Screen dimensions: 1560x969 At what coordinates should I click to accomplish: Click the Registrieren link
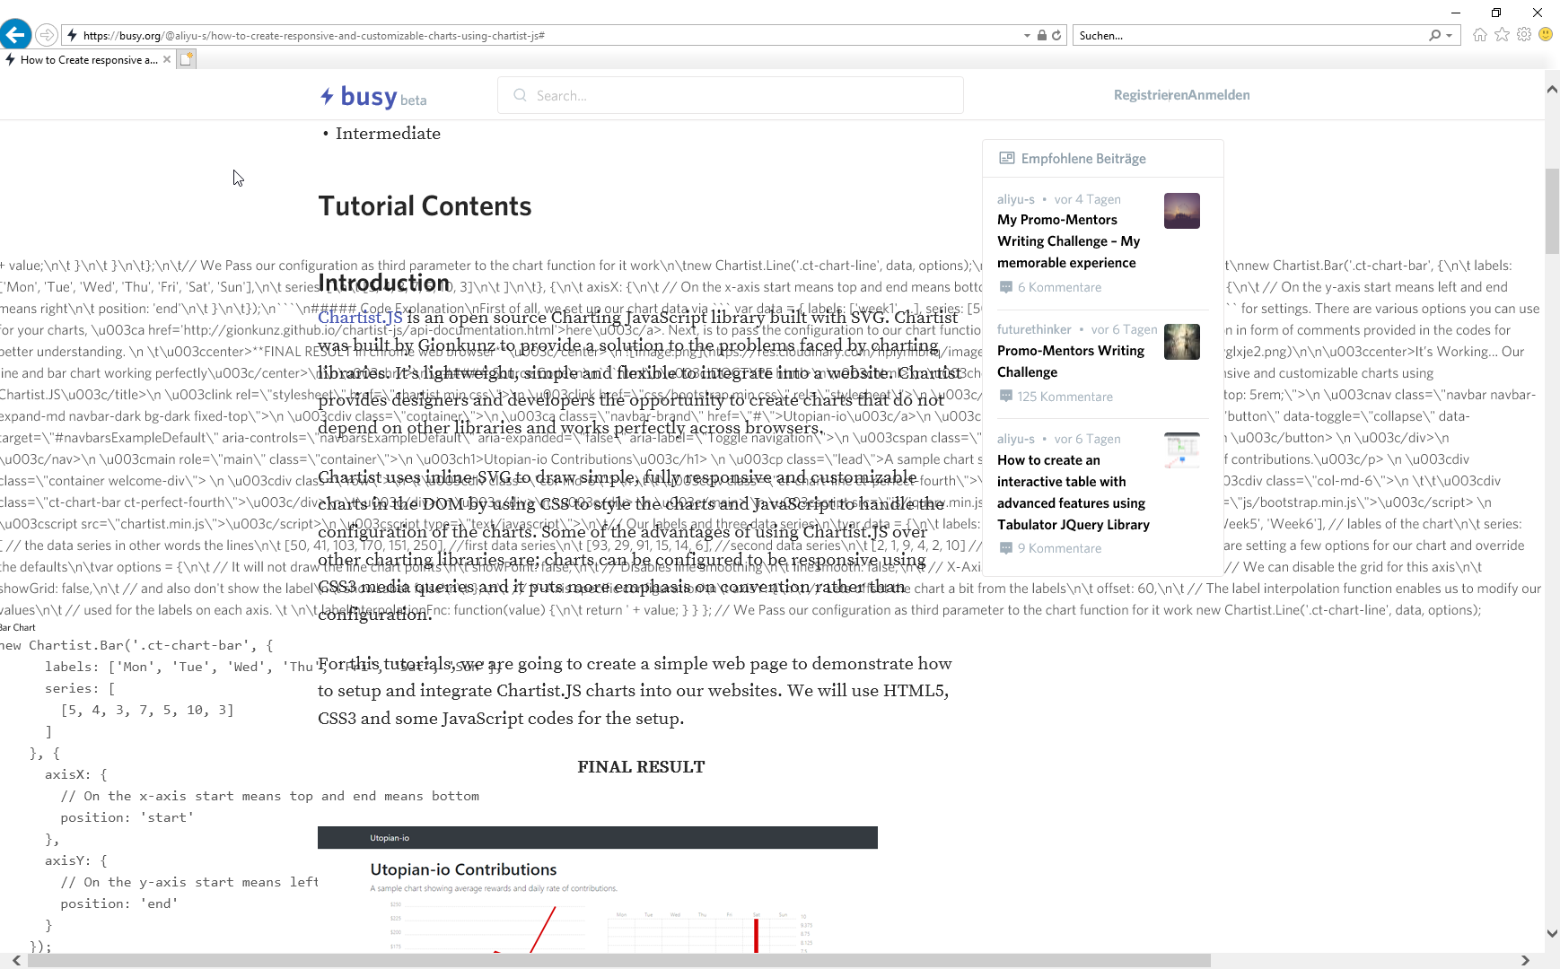click(1149, 95)
